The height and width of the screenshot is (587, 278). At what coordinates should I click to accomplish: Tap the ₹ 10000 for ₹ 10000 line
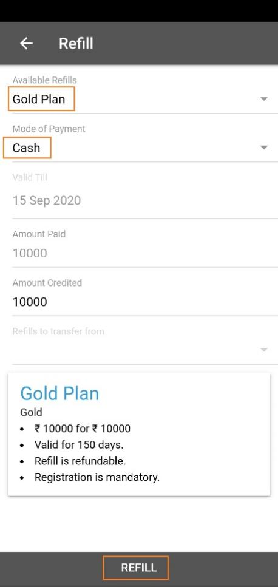(83, 429)
